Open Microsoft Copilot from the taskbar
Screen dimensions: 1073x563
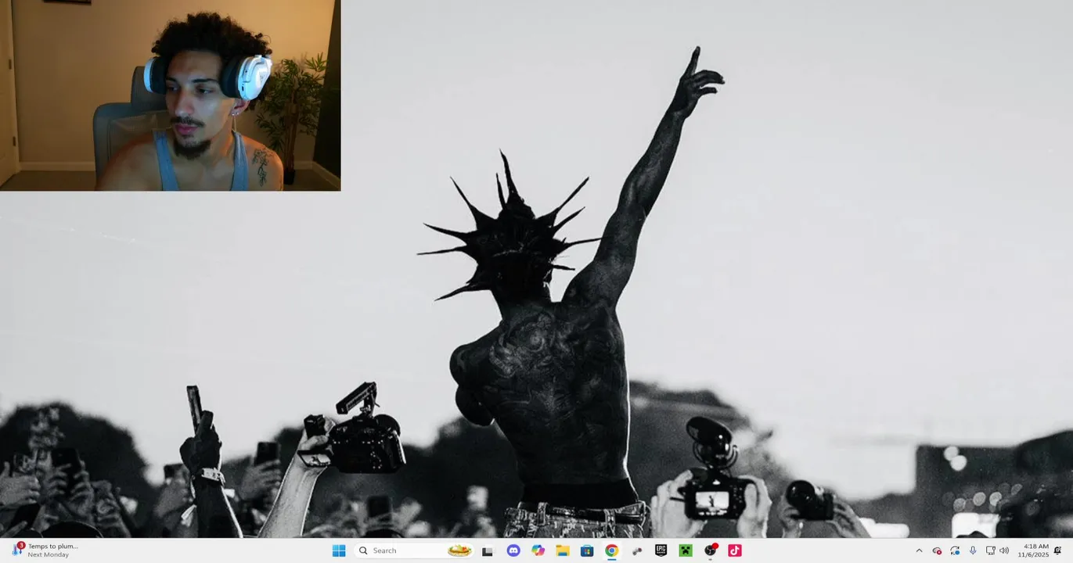(538, 550)
